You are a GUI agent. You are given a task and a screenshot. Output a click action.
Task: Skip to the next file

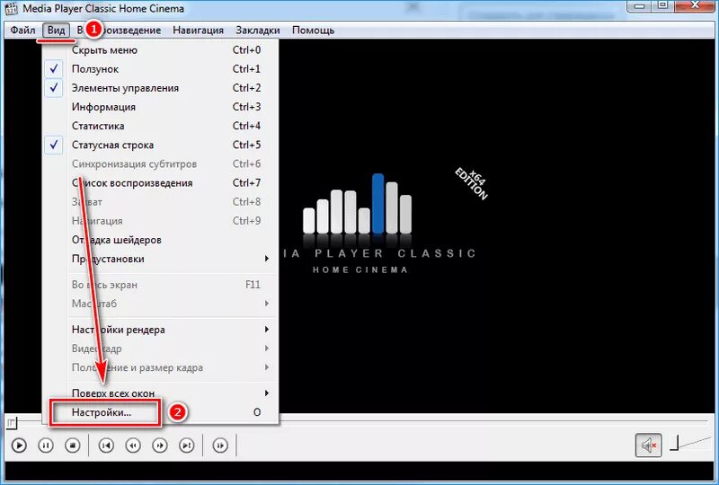pos(187,445)
